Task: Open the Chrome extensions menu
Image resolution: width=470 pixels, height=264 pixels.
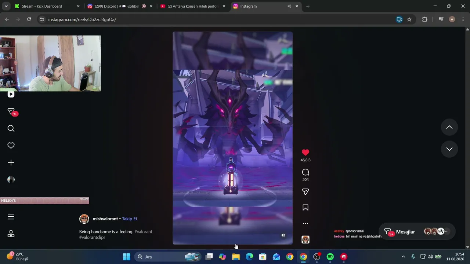Action: (425, 19)
